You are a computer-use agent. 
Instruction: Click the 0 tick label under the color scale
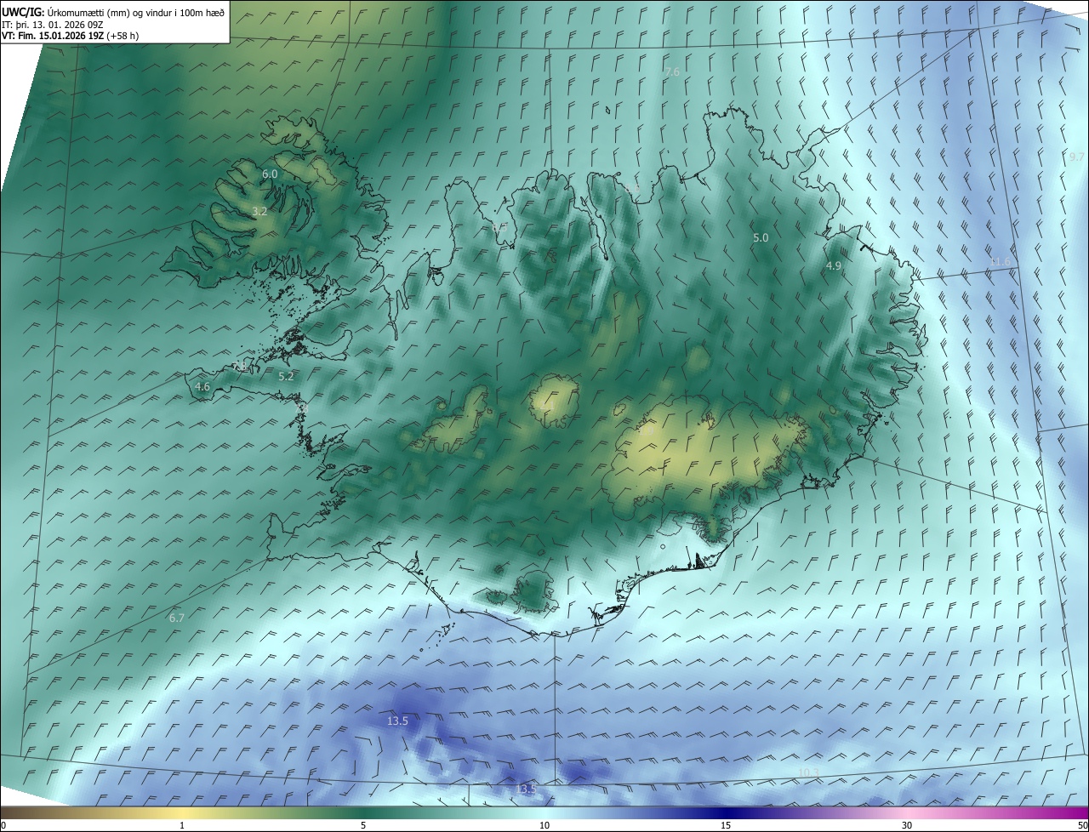tap(3, 825)
